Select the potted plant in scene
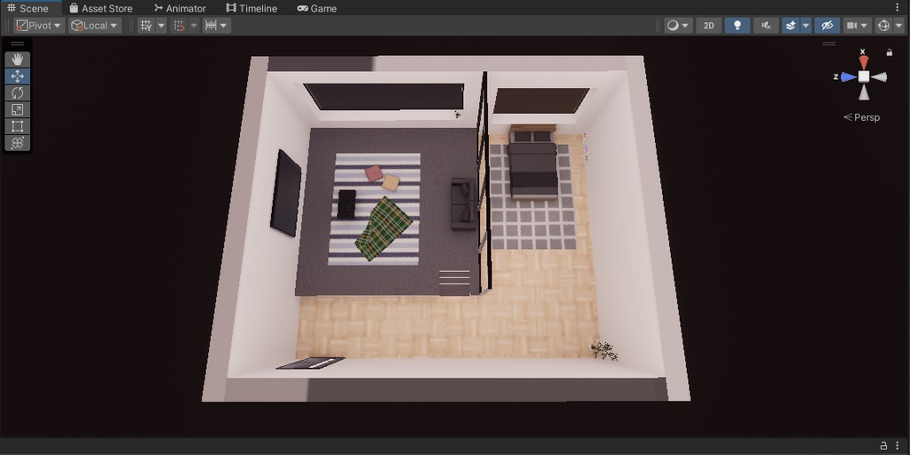 (604, 350)
